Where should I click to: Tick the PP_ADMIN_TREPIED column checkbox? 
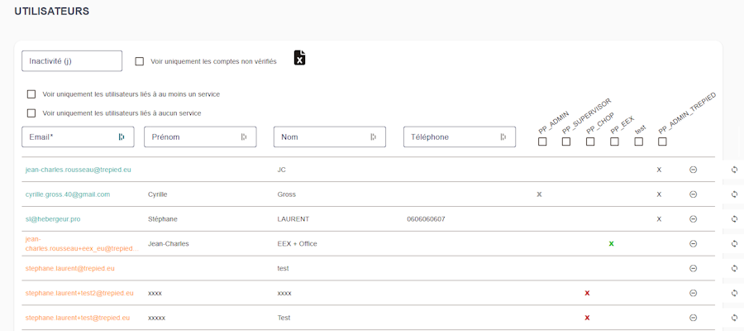[662, 142]
